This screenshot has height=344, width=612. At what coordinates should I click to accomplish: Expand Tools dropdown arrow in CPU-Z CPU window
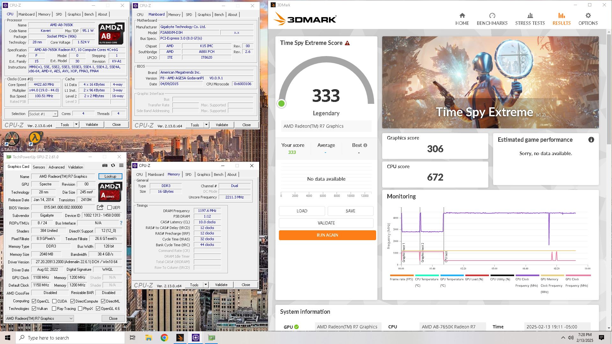click(76, 125)
